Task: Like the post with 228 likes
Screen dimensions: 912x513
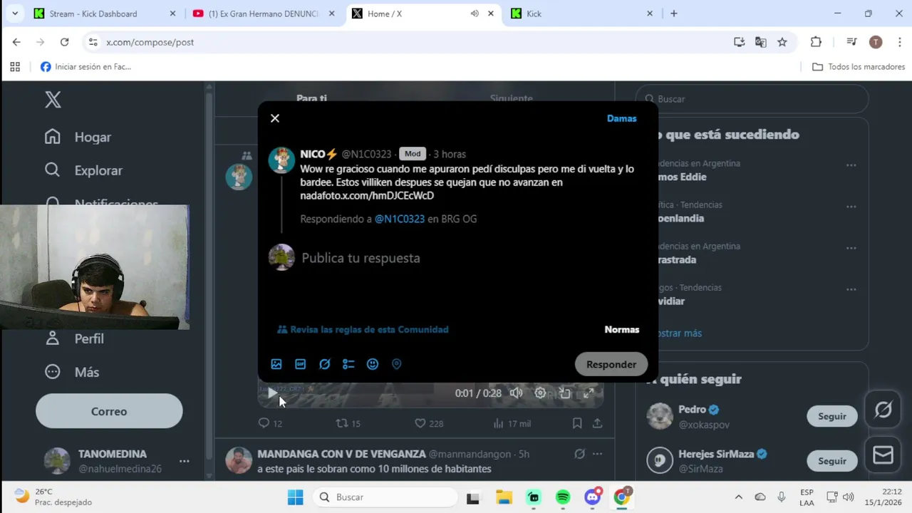Action: (429, 423)
